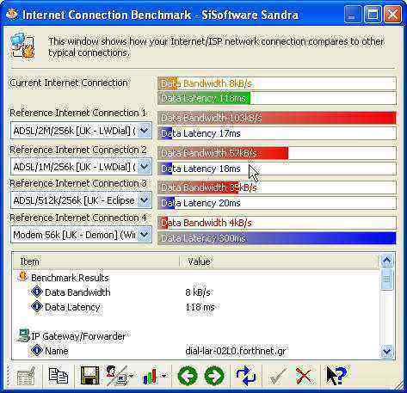Click the blue Refresh arrows icon
407x393 pixels.
click(x=245, y=375)
